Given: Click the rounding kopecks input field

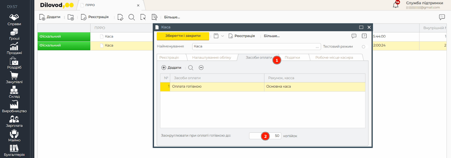Looking at the screenshot, I should (265, 136).
